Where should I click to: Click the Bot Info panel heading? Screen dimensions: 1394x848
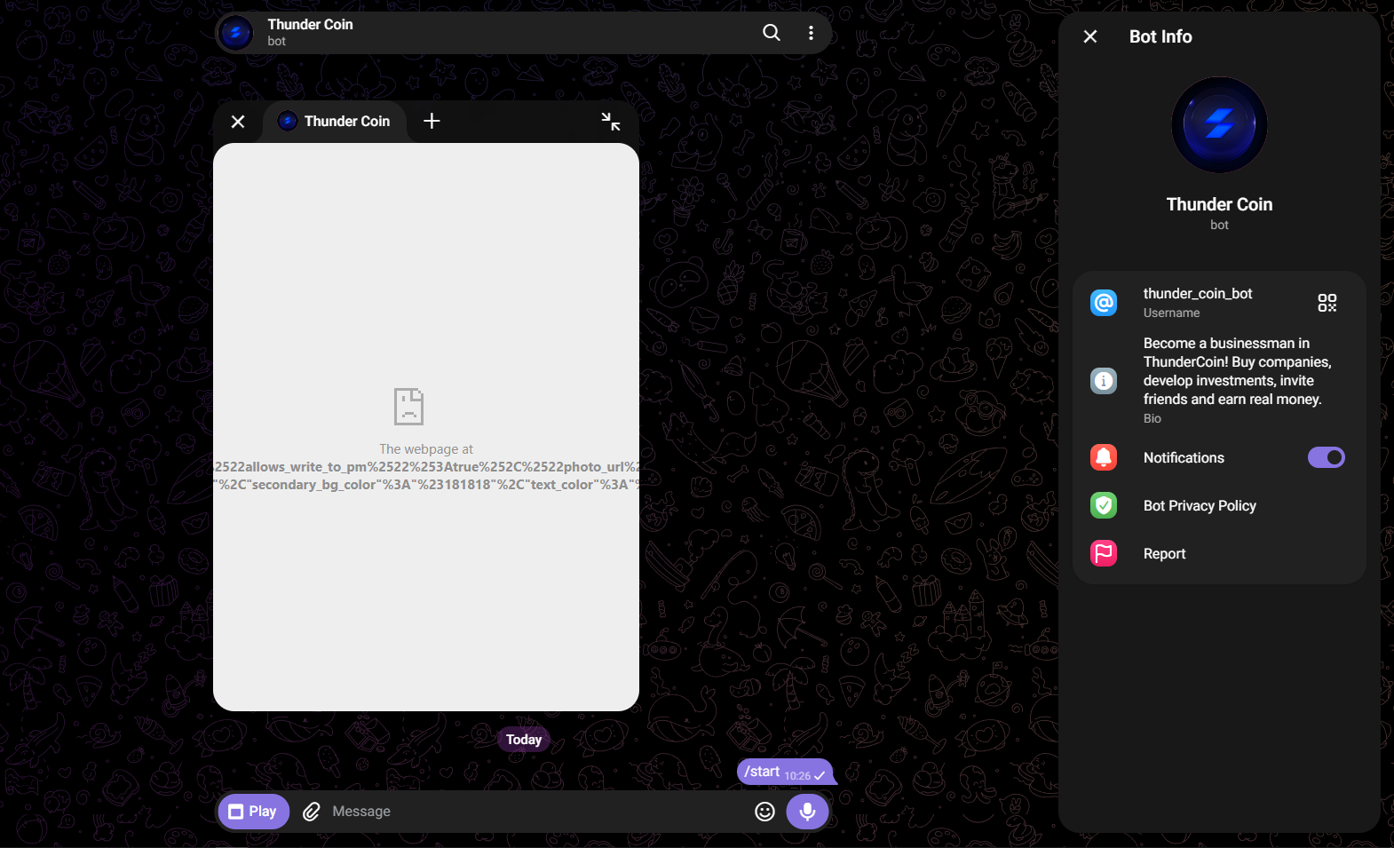tap(1160, 36)
